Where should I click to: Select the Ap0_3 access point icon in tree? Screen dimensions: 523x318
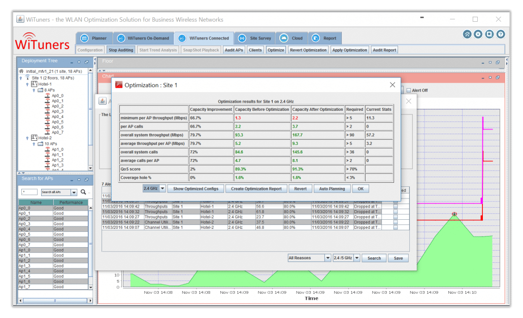47,111
